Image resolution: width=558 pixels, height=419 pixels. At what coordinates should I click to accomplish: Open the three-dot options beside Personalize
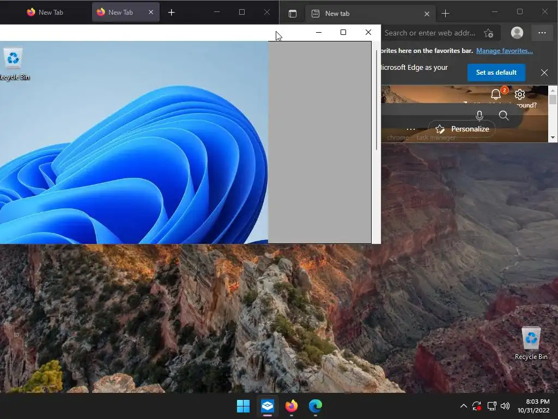click(411, 129)
